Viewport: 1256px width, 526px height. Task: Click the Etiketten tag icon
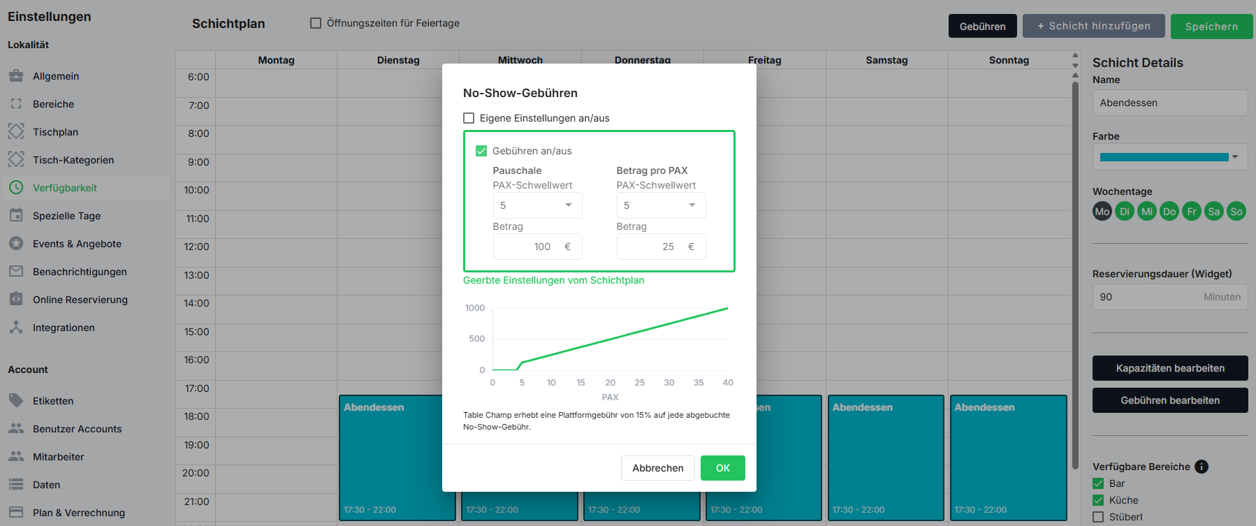(x=16, y=400)
